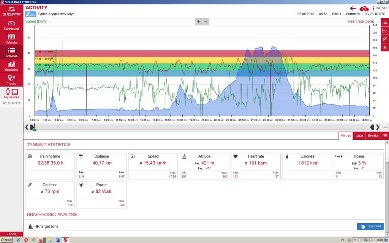Open the Dashboard section in sidebar
Viewport: 389px width, 243px height.
(x=11, y=25)
